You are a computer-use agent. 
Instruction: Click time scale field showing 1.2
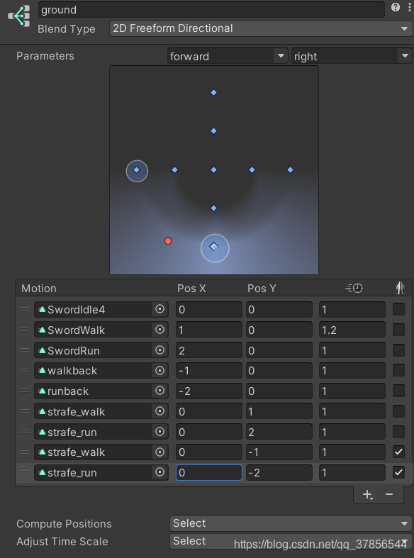(352, 330)
